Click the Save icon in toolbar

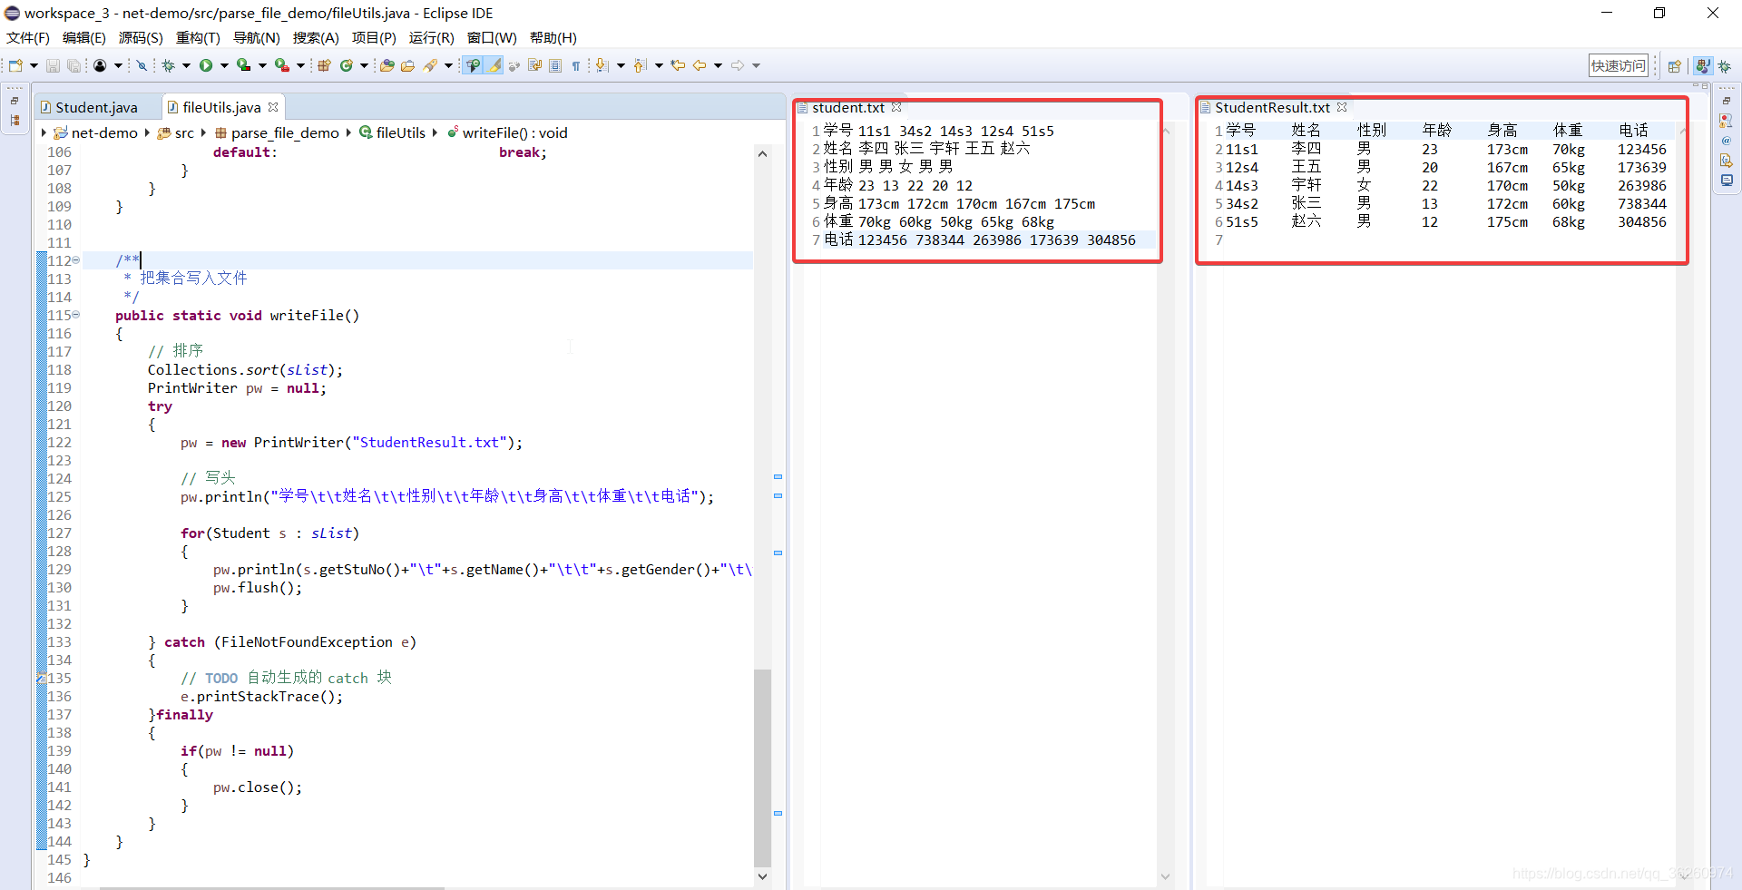click(x=53, y=65)
